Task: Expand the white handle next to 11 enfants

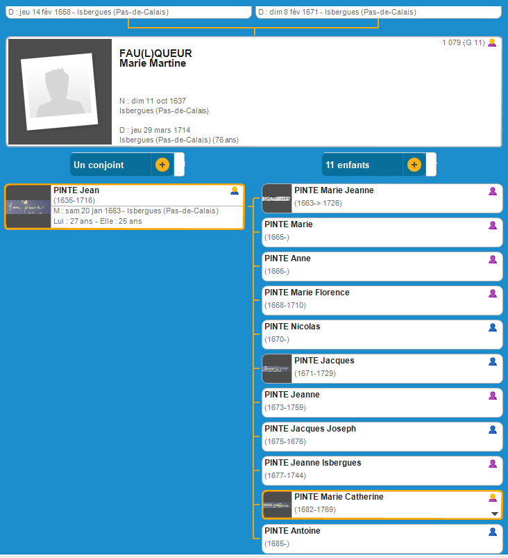Action: click(431, 165)
